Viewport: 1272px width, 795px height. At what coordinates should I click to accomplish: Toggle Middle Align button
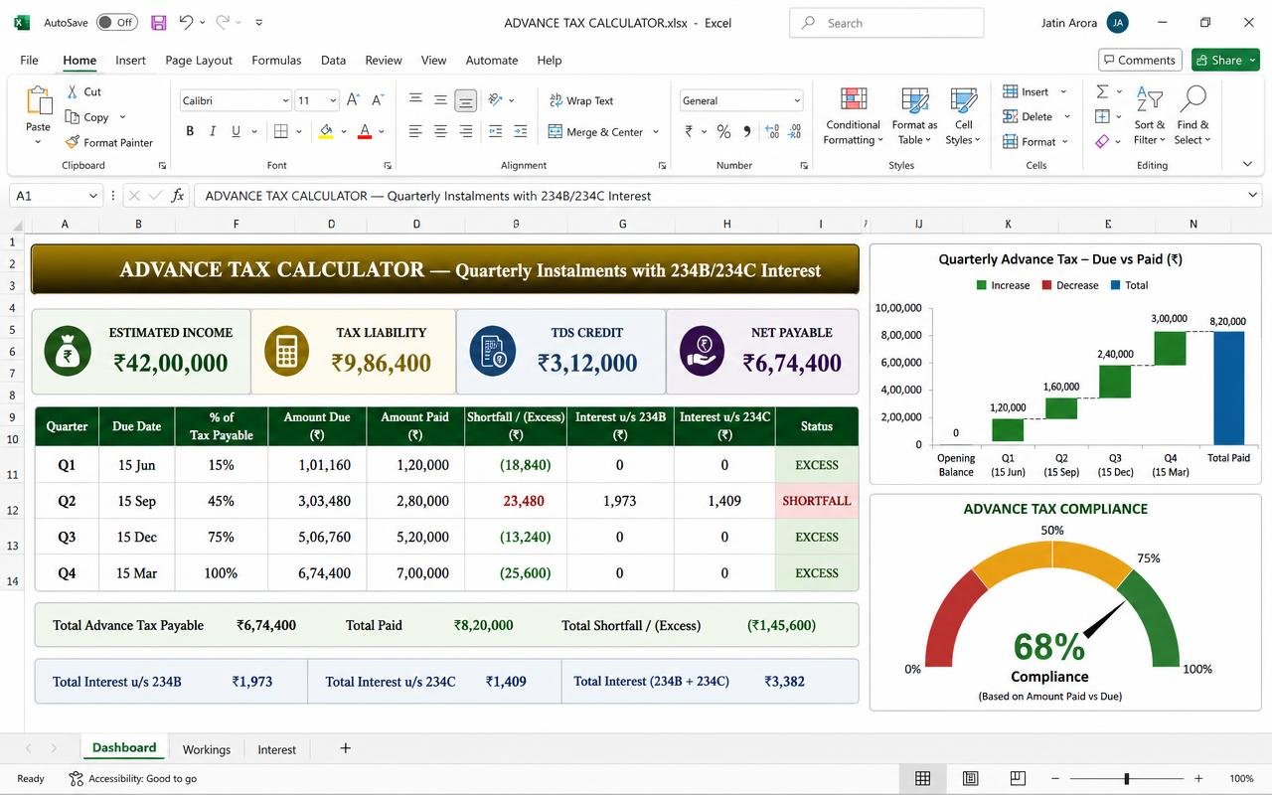point(440,99)
